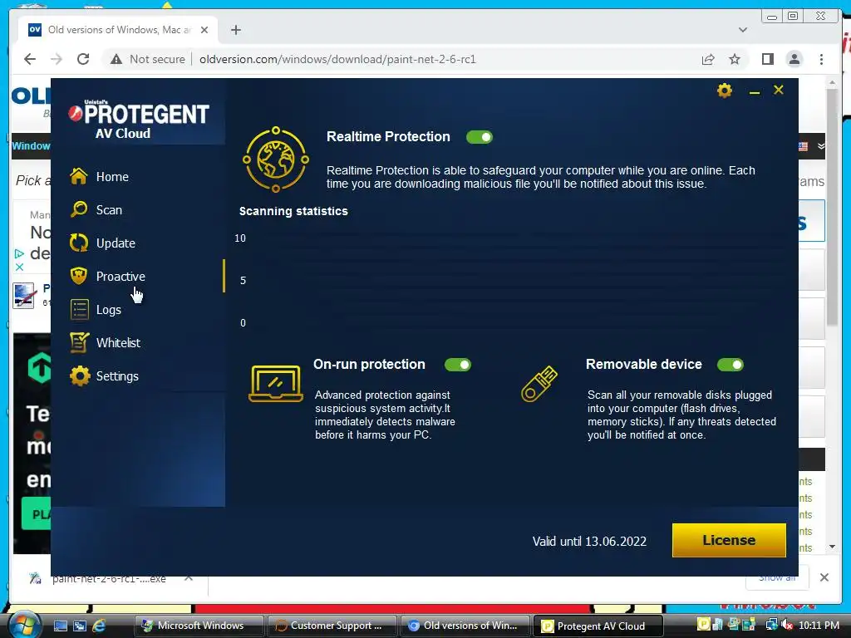Toggle the On-run protection switch

pos(458,365)
